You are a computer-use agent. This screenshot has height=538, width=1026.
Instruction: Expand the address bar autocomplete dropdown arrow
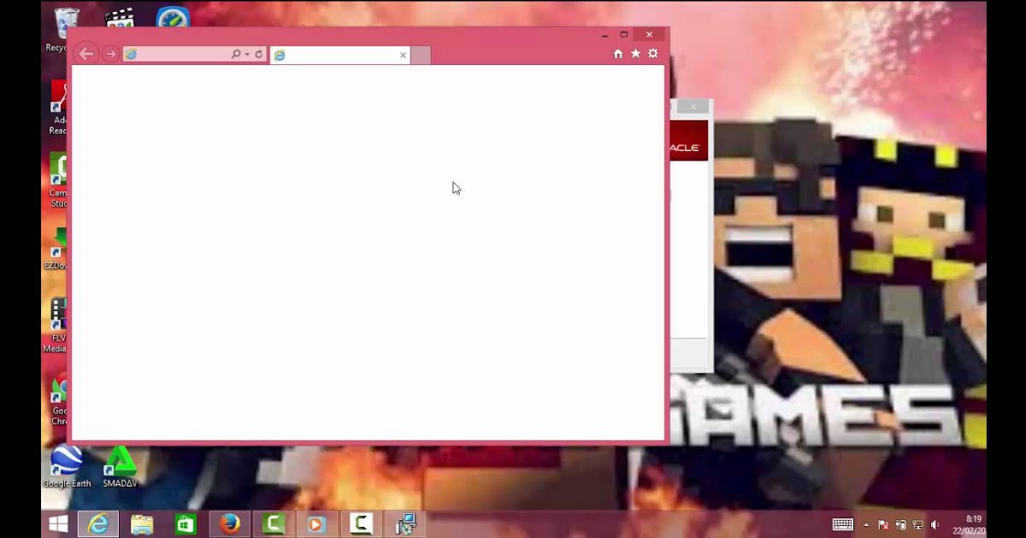click(x=247, y=54)
